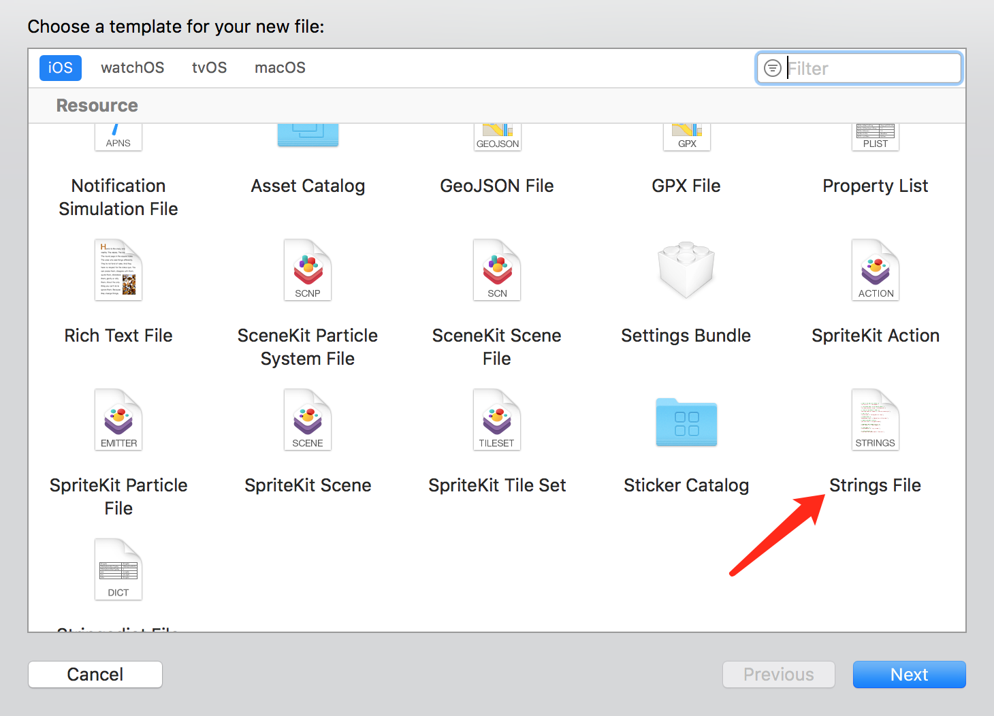Click the "GPX File" label
This screenshot has height=716, width=994.
pos(686,186)
